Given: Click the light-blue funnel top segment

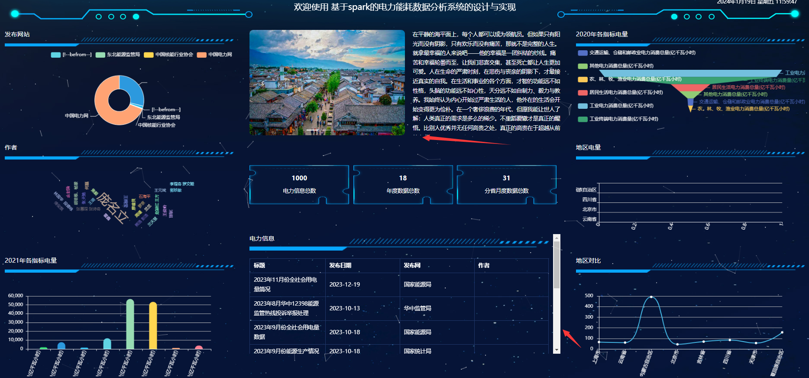Looking at the screenshot, I should coord(691,74).
